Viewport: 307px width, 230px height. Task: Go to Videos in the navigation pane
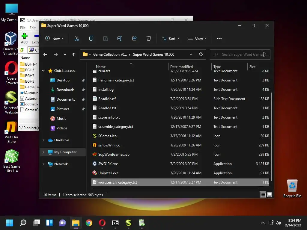tap(62, 128)
